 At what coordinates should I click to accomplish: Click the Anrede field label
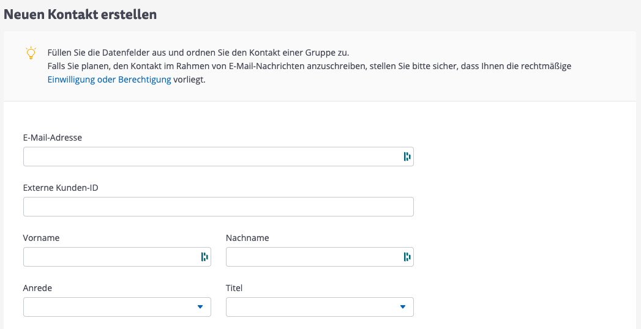click(x=37, y=288)
